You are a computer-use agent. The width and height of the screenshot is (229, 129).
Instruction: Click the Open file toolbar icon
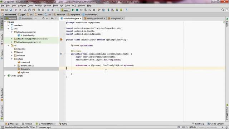(2, 10)
